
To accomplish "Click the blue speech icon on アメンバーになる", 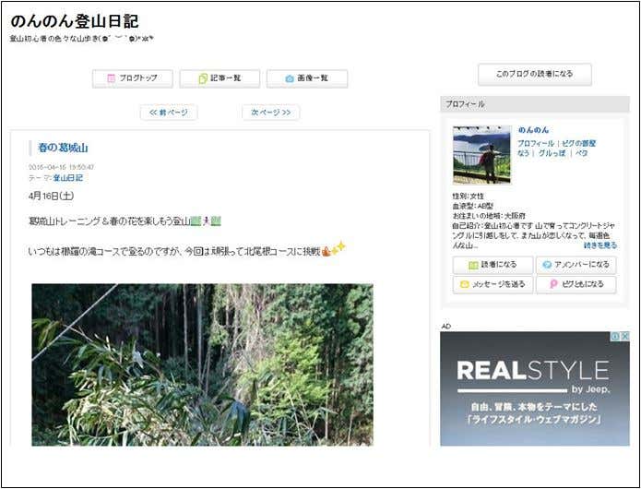I will [547, 265].
